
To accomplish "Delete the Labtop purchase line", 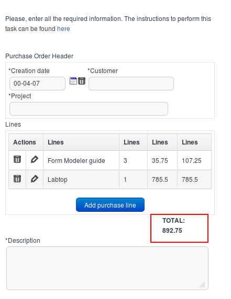I will pyautogui.click(x=17, y=179).
